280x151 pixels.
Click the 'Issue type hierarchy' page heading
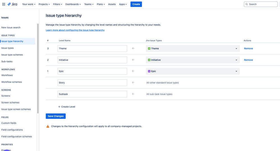tap(64, 15)
